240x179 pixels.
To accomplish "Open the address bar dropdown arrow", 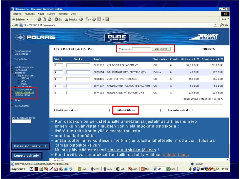I will point(215,25).
